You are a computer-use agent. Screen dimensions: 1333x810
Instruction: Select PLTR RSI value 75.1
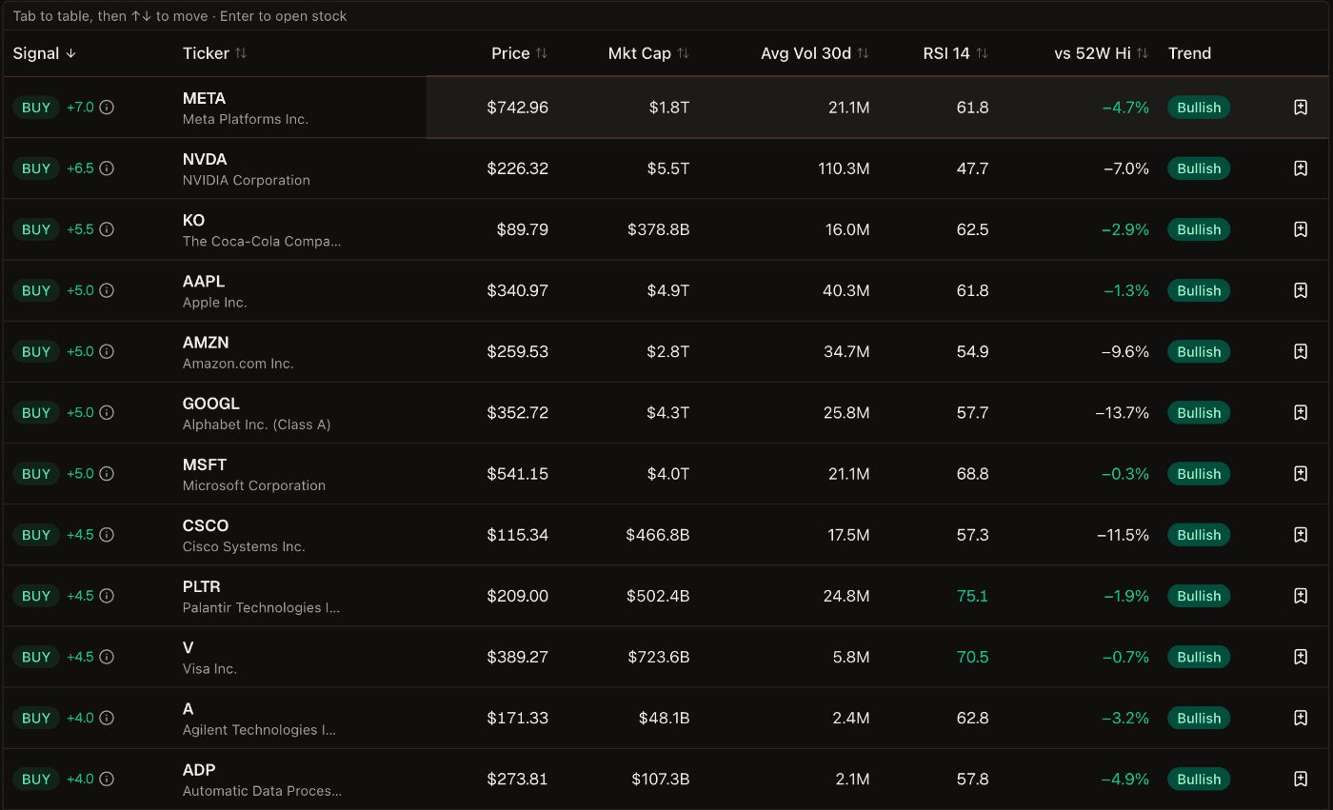pos(972,596)
